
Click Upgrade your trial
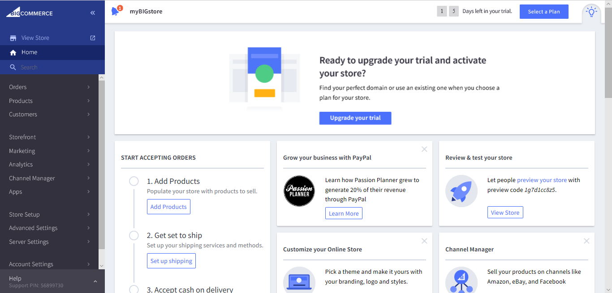point(355,118)
